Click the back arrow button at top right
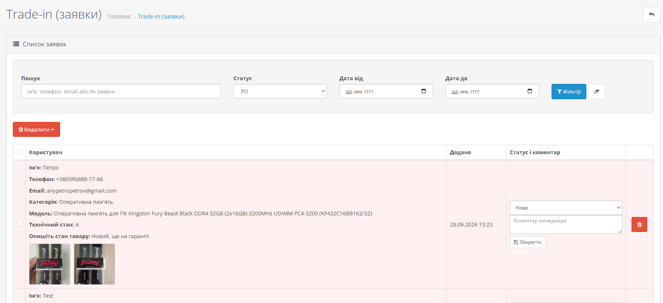The height and width of the screenshot is (303, 663). point(651,14)
